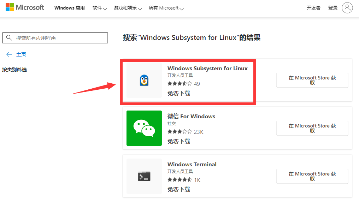Click 免费下载 under Windows Terminal
This screenshot has width=359, height=202.
point(178,189)
